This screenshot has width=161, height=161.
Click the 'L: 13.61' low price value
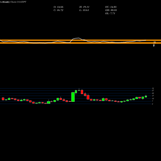pyautogui.click(x=84, y=10)
